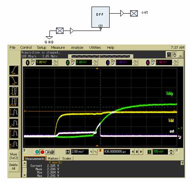
Task: Stop acquisition with red Stop button
Action: (42, 152)
